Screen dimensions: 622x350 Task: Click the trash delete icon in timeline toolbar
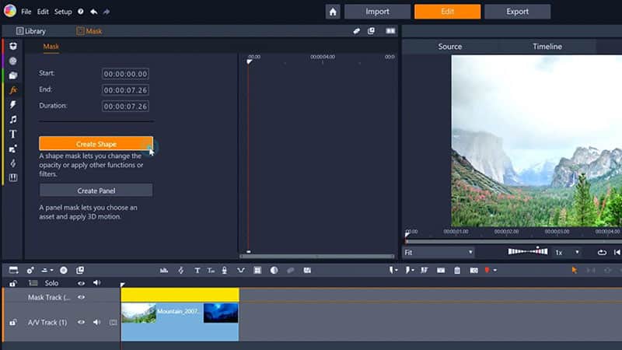[457, 270]
